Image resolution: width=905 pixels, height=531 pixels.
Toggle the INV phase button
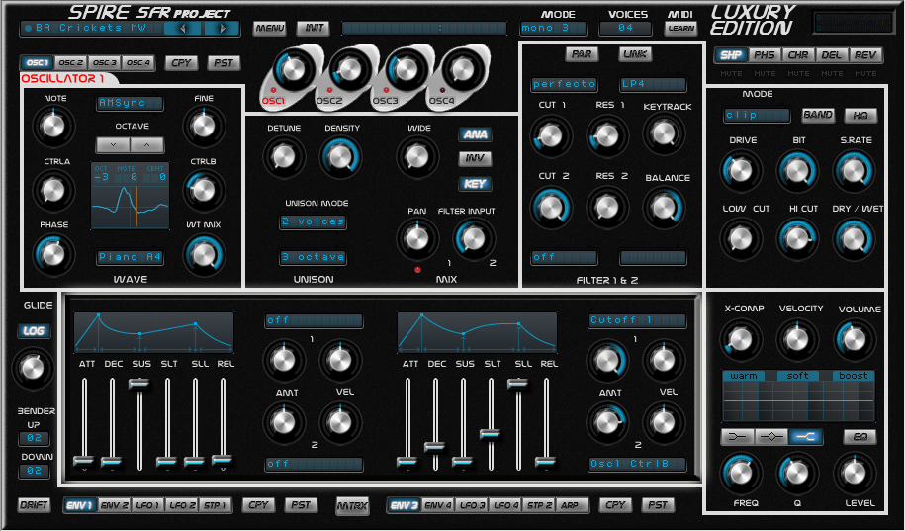tap(476, 158)
